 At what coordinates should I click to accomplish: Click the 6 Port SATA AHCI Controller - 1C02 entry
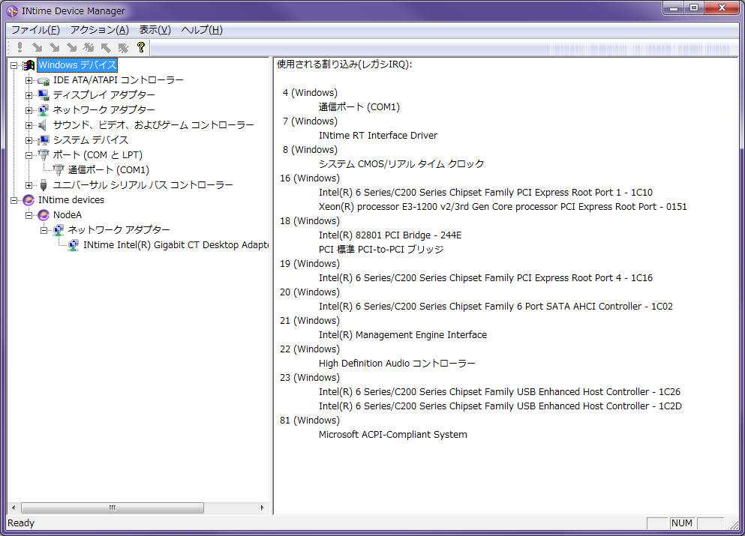point(496,306)
